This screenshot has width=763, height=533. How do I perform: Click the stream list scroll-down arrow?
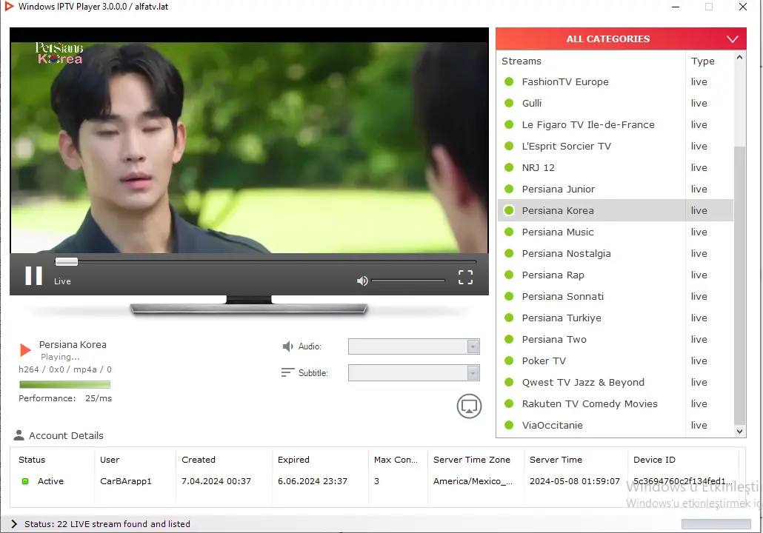pos(739,432)
